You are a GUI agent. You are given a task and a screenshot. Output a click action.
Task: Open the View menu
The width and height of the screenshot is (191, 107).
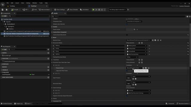pyautogui.click(x=23, y=3)
